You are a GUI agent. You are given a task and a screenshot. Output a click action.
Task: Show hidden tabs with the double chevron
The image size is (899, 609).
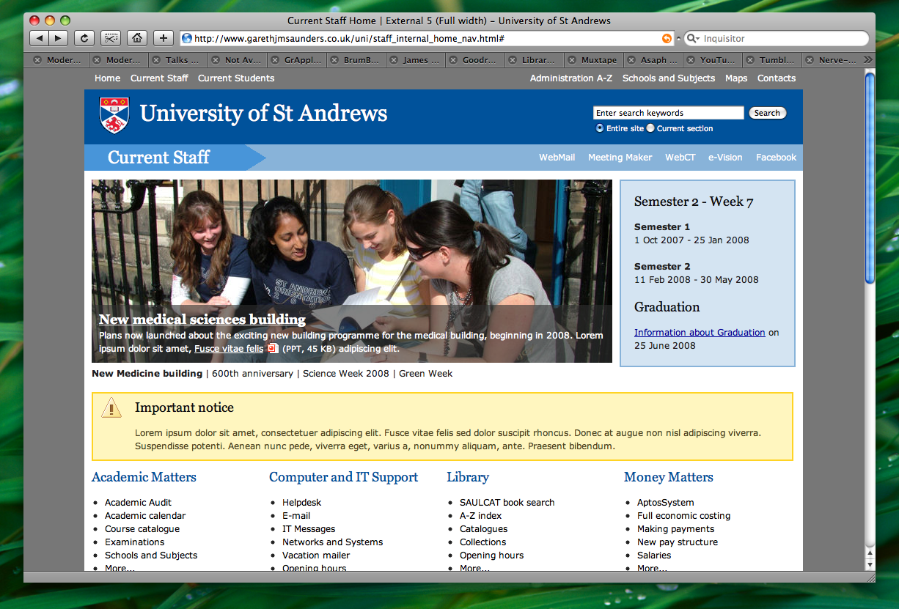pos(868,60)
